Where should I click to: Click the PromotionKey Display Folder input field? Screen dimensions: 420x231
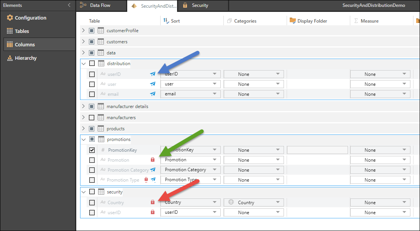tap(317, 150)
